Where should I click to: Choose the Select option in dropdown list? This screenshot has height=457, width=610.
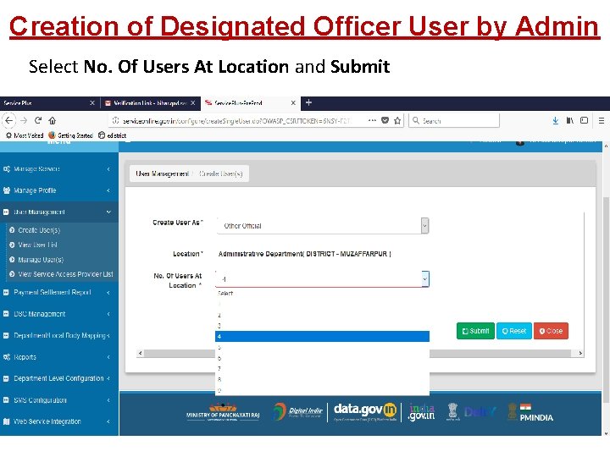[322, 294]
